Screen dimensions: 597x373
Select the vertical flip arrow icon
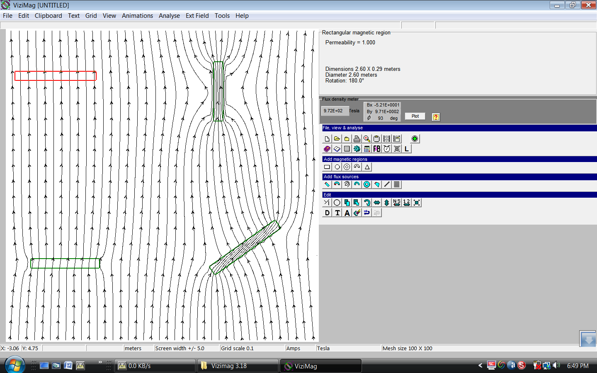tap(387, 203)
